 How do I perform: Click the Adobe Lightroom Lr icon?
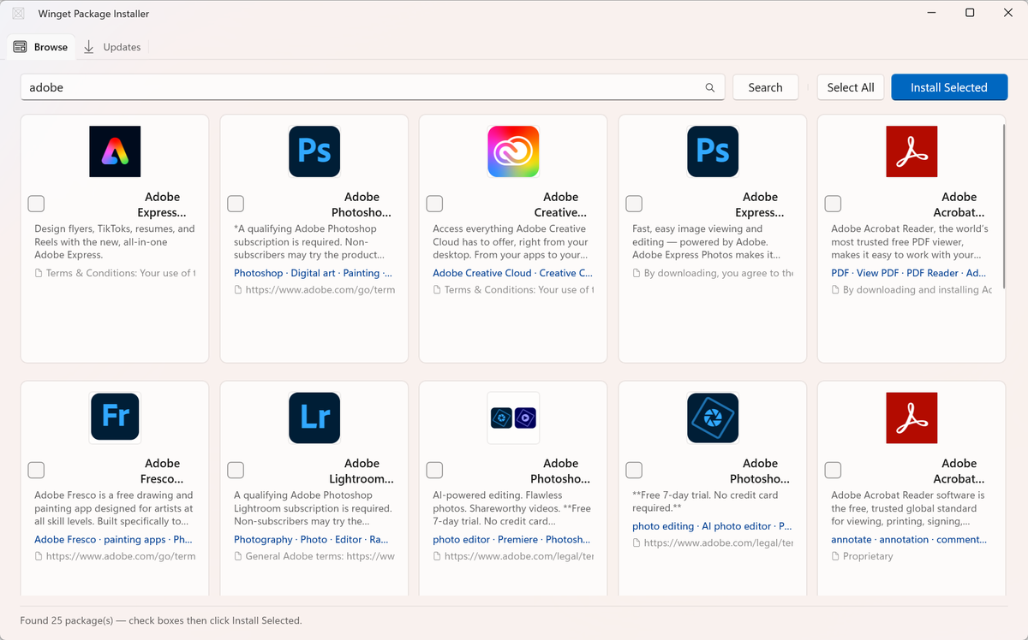tap(314, 418)
